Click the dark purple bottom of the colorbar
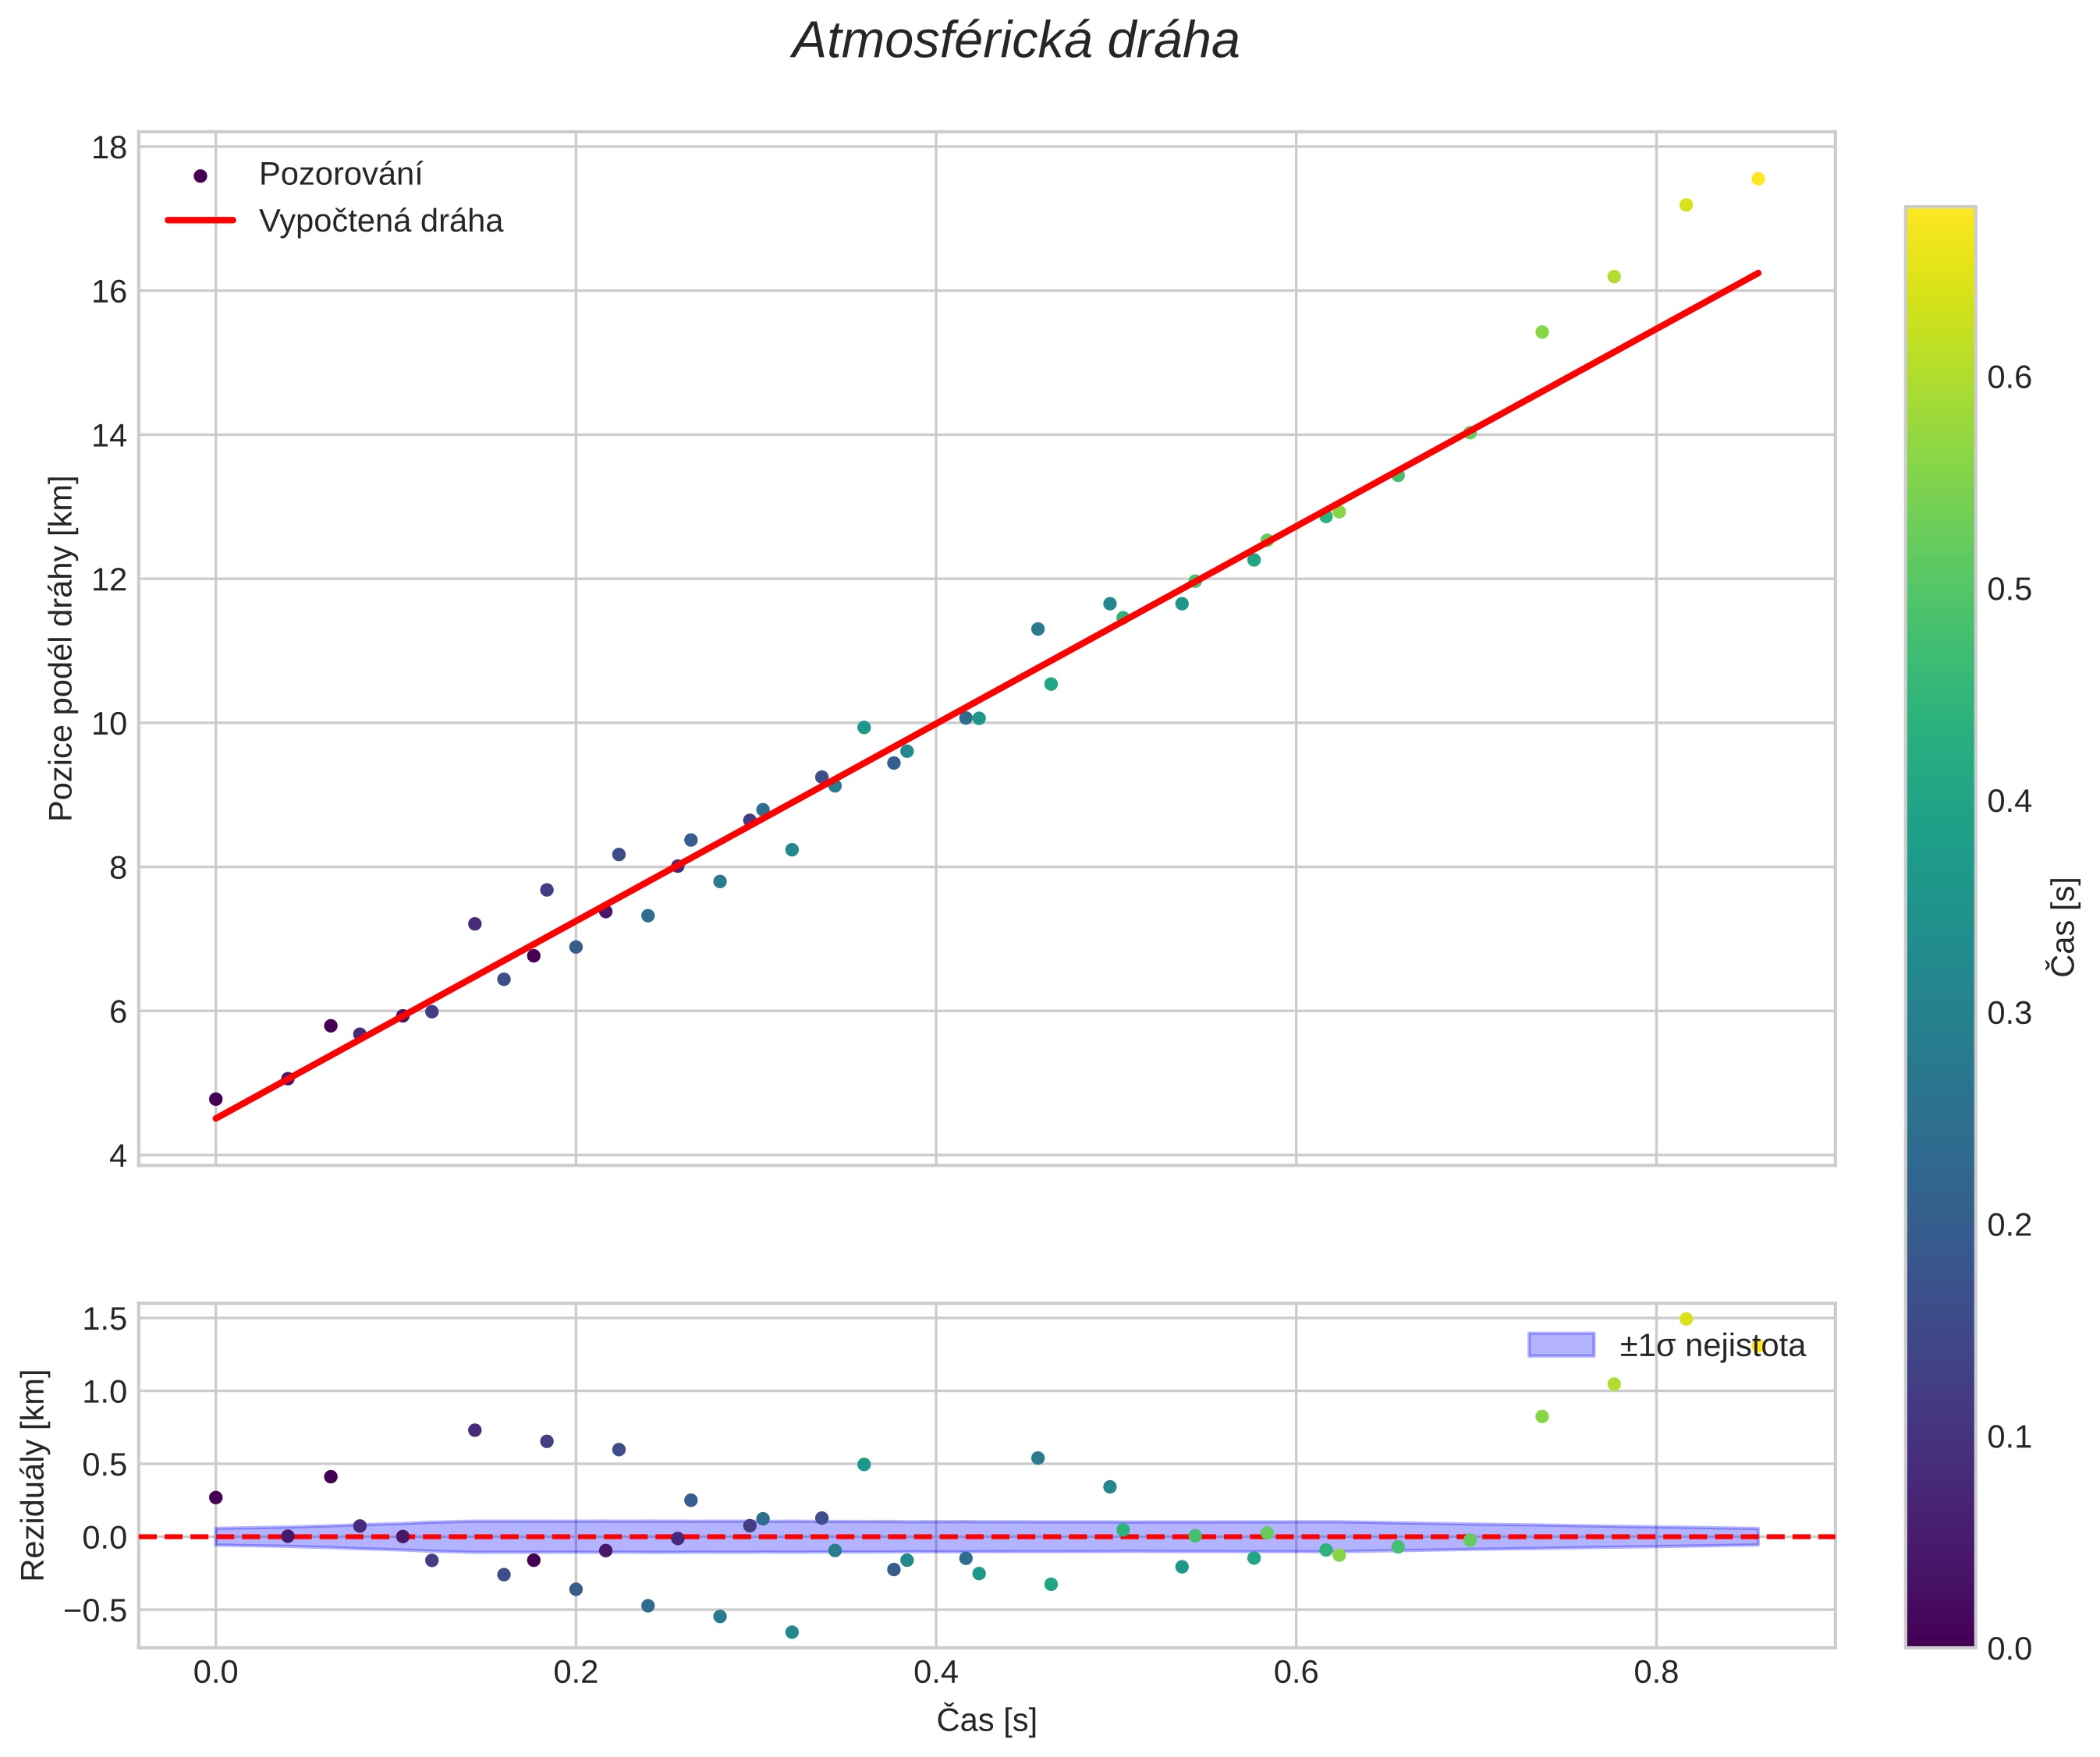Screen dimensions: 2100x1757 click(x=1940, y=1637)
